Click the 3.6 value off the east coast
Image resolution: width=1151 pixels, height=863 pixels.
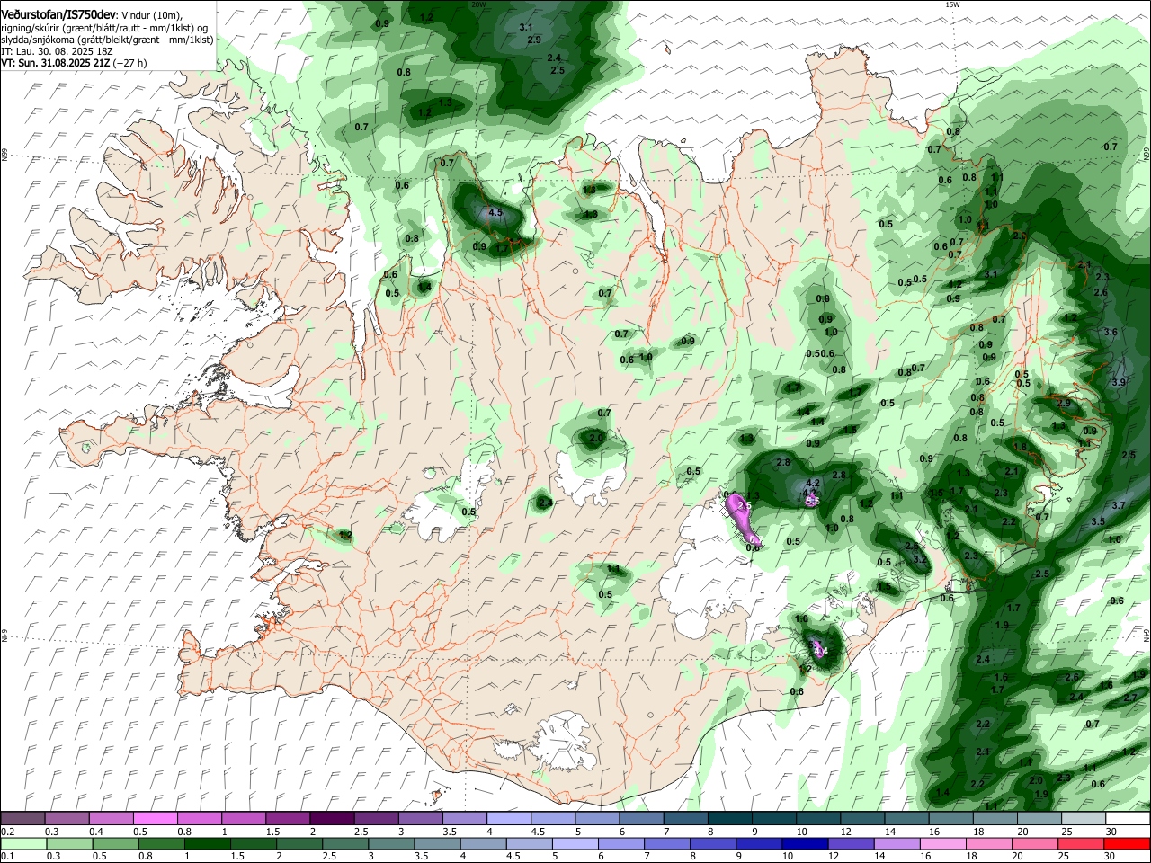click(1111, 333)
